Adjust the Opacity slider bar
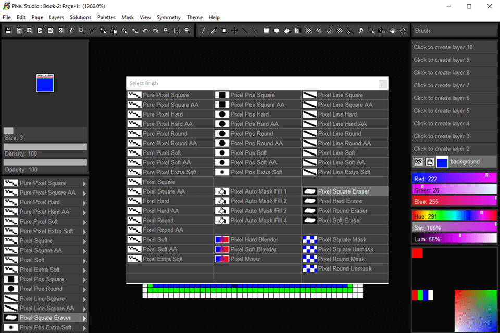The width and height of the screenshot is (500, 333). tap(45, 162)
